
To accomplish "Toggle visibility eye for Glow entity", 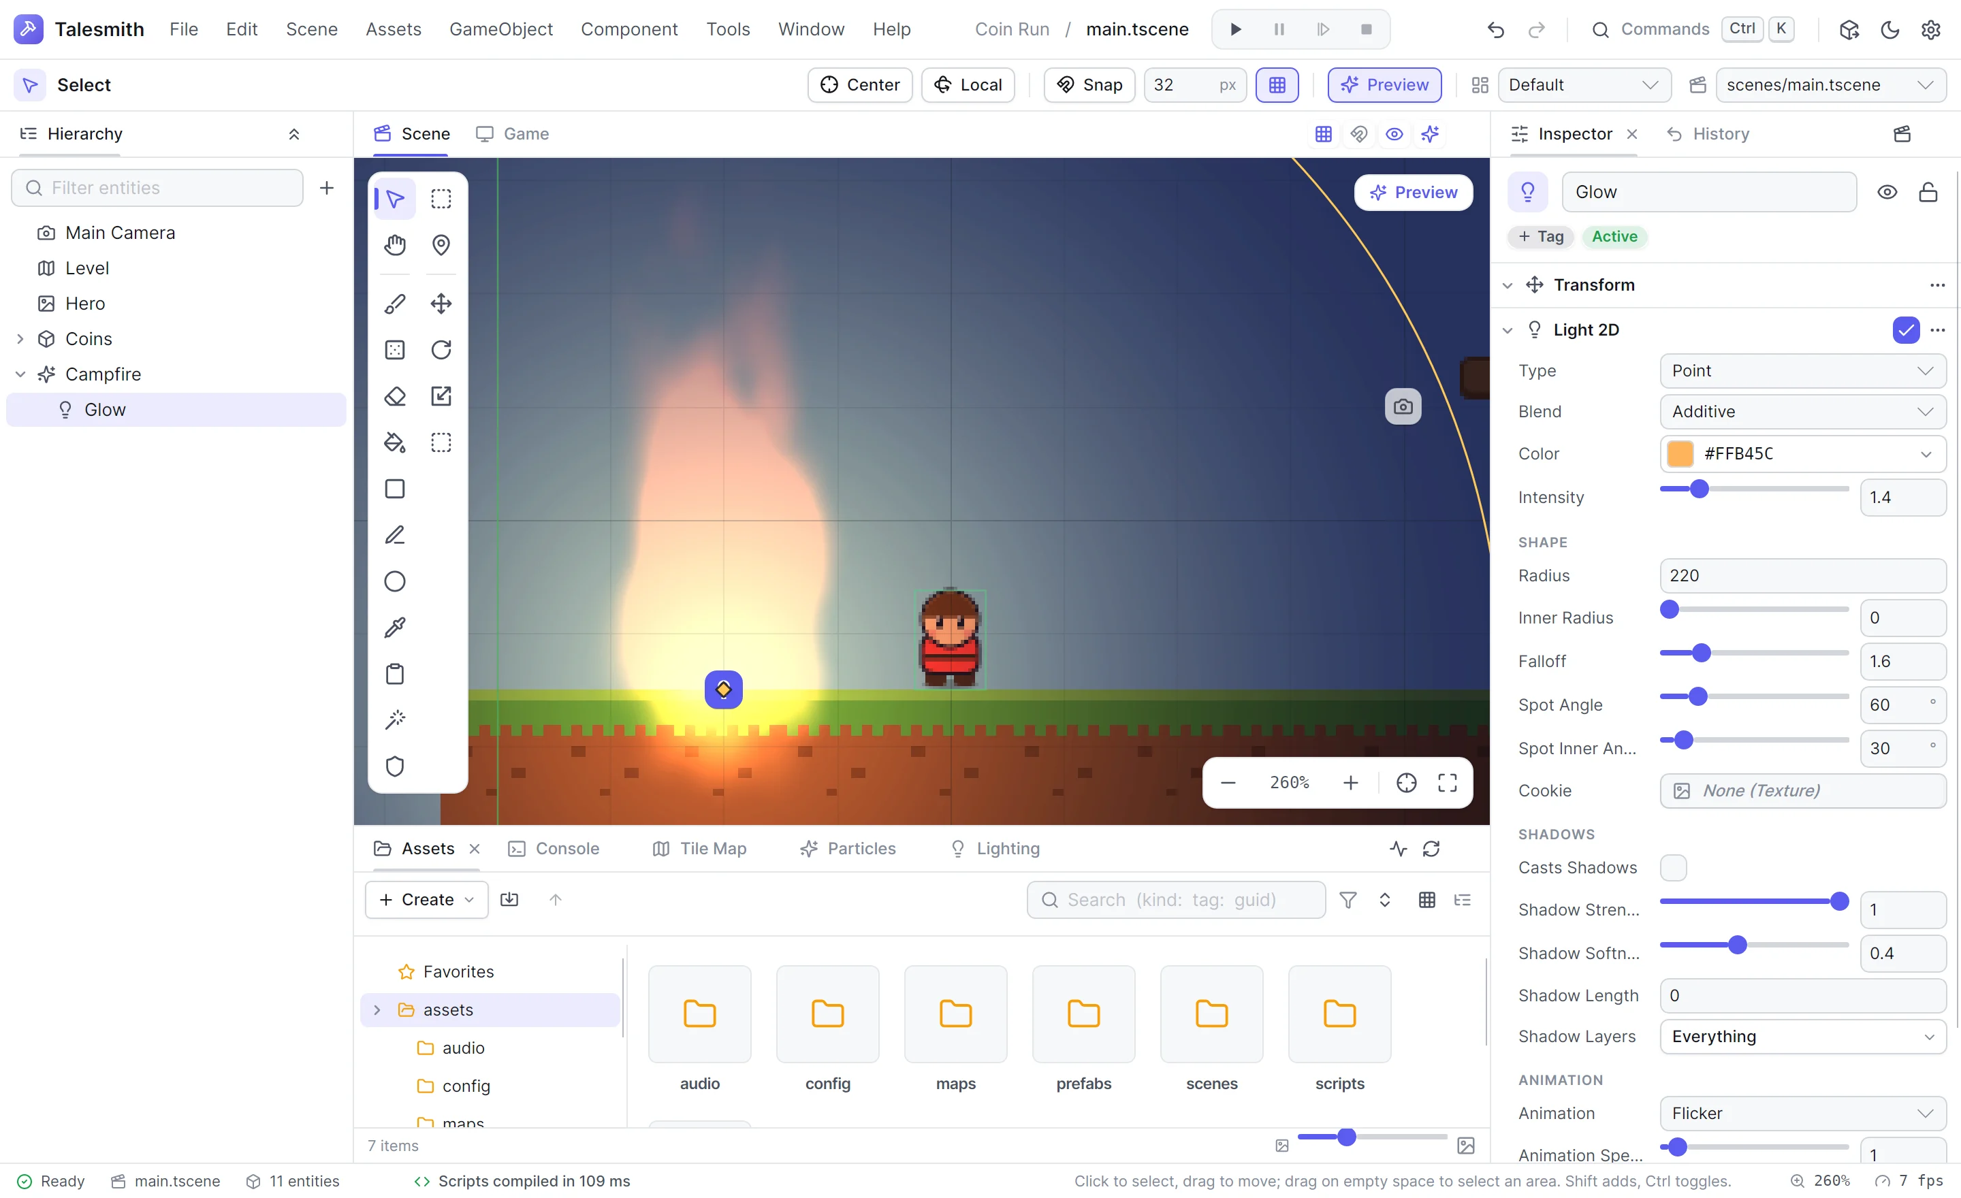I will click(x=1887, y=192).
